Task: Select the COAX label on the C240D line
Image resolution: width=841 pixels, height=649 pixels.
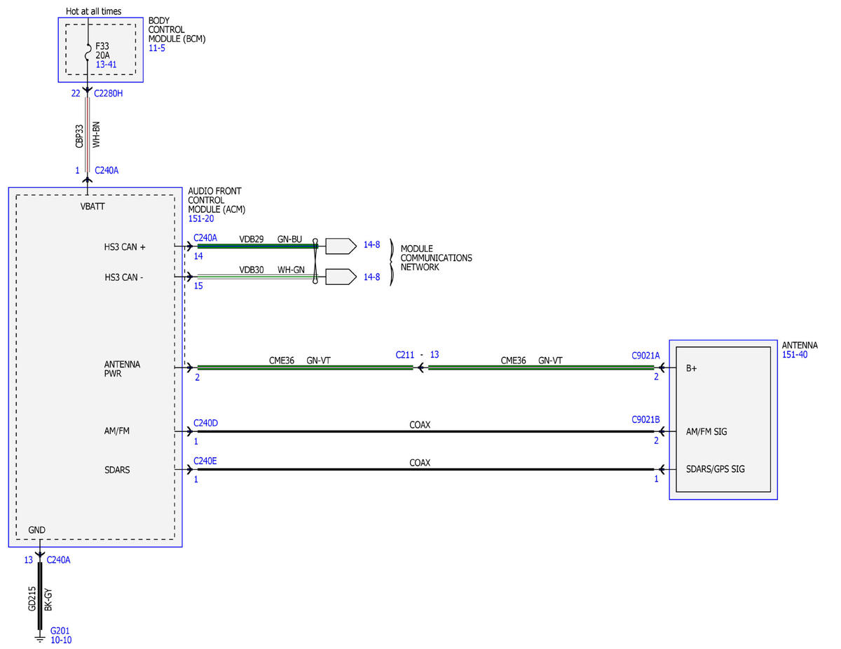Action: [x=420, y=425]
